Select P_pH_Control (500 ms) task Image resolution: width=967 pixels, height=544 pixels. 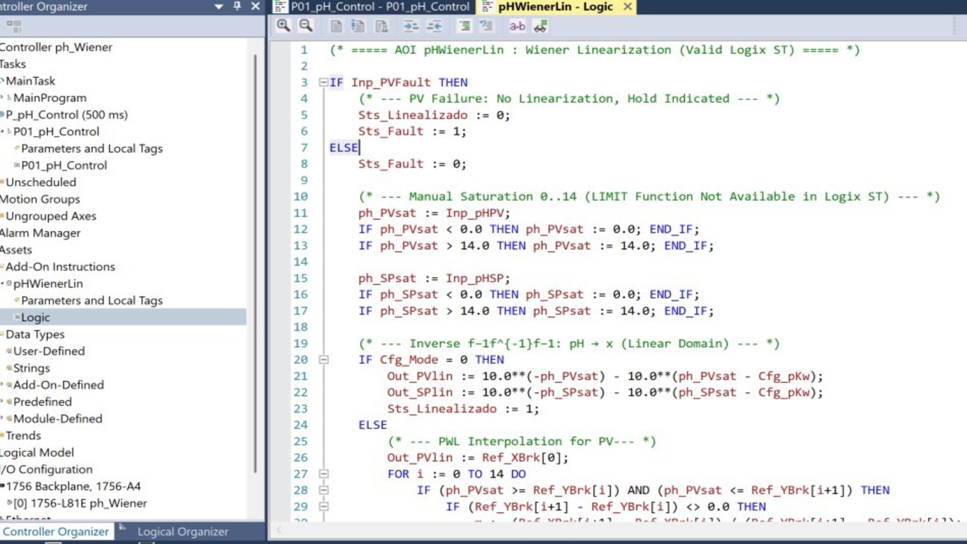pyautogui.click(x=66, y=115)
